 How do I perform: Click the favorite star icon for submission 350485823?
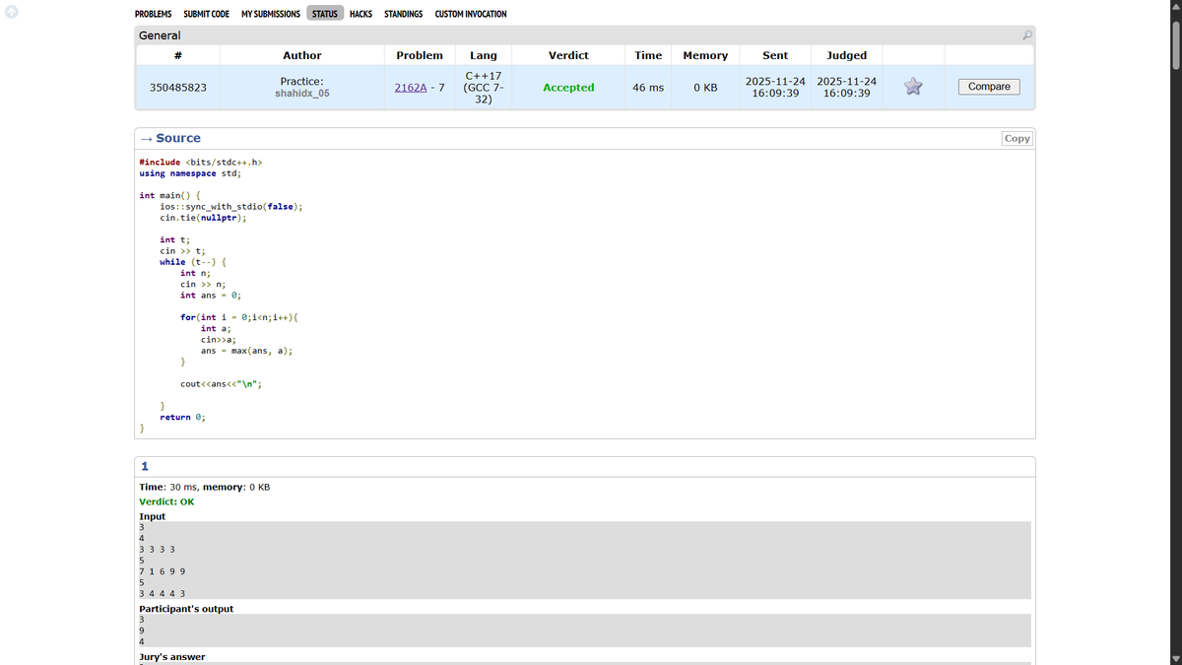click(913, 87)
